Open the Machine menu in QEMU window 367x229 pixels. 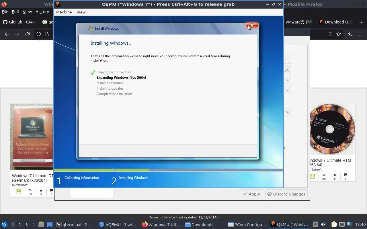64,12
